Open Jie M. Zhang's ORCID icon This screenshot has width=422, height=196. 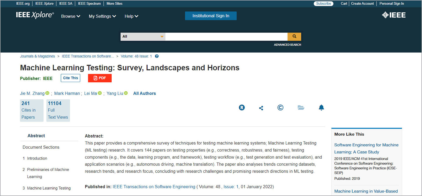tap(47, 93)
